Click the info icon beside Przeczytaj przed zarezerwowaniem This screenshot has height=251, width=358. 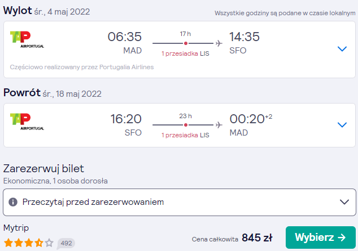pyautogui.click(x=13, y=202)
